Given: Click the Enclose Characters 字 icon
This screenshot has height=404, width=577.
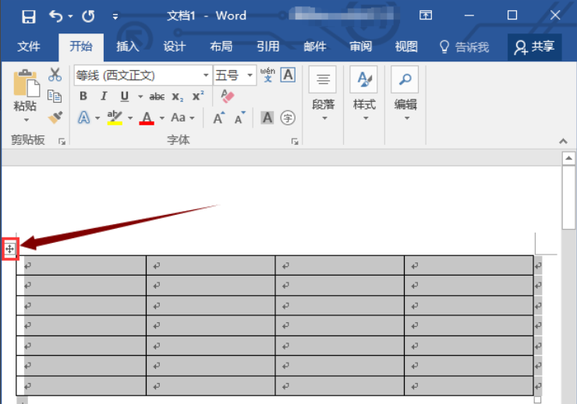Looking at the screenshot, I should (x=288, y=118).
